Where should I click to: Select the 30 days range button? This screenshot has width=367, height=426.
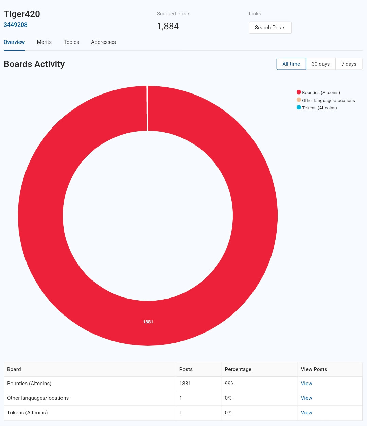[x=321, y=64]
